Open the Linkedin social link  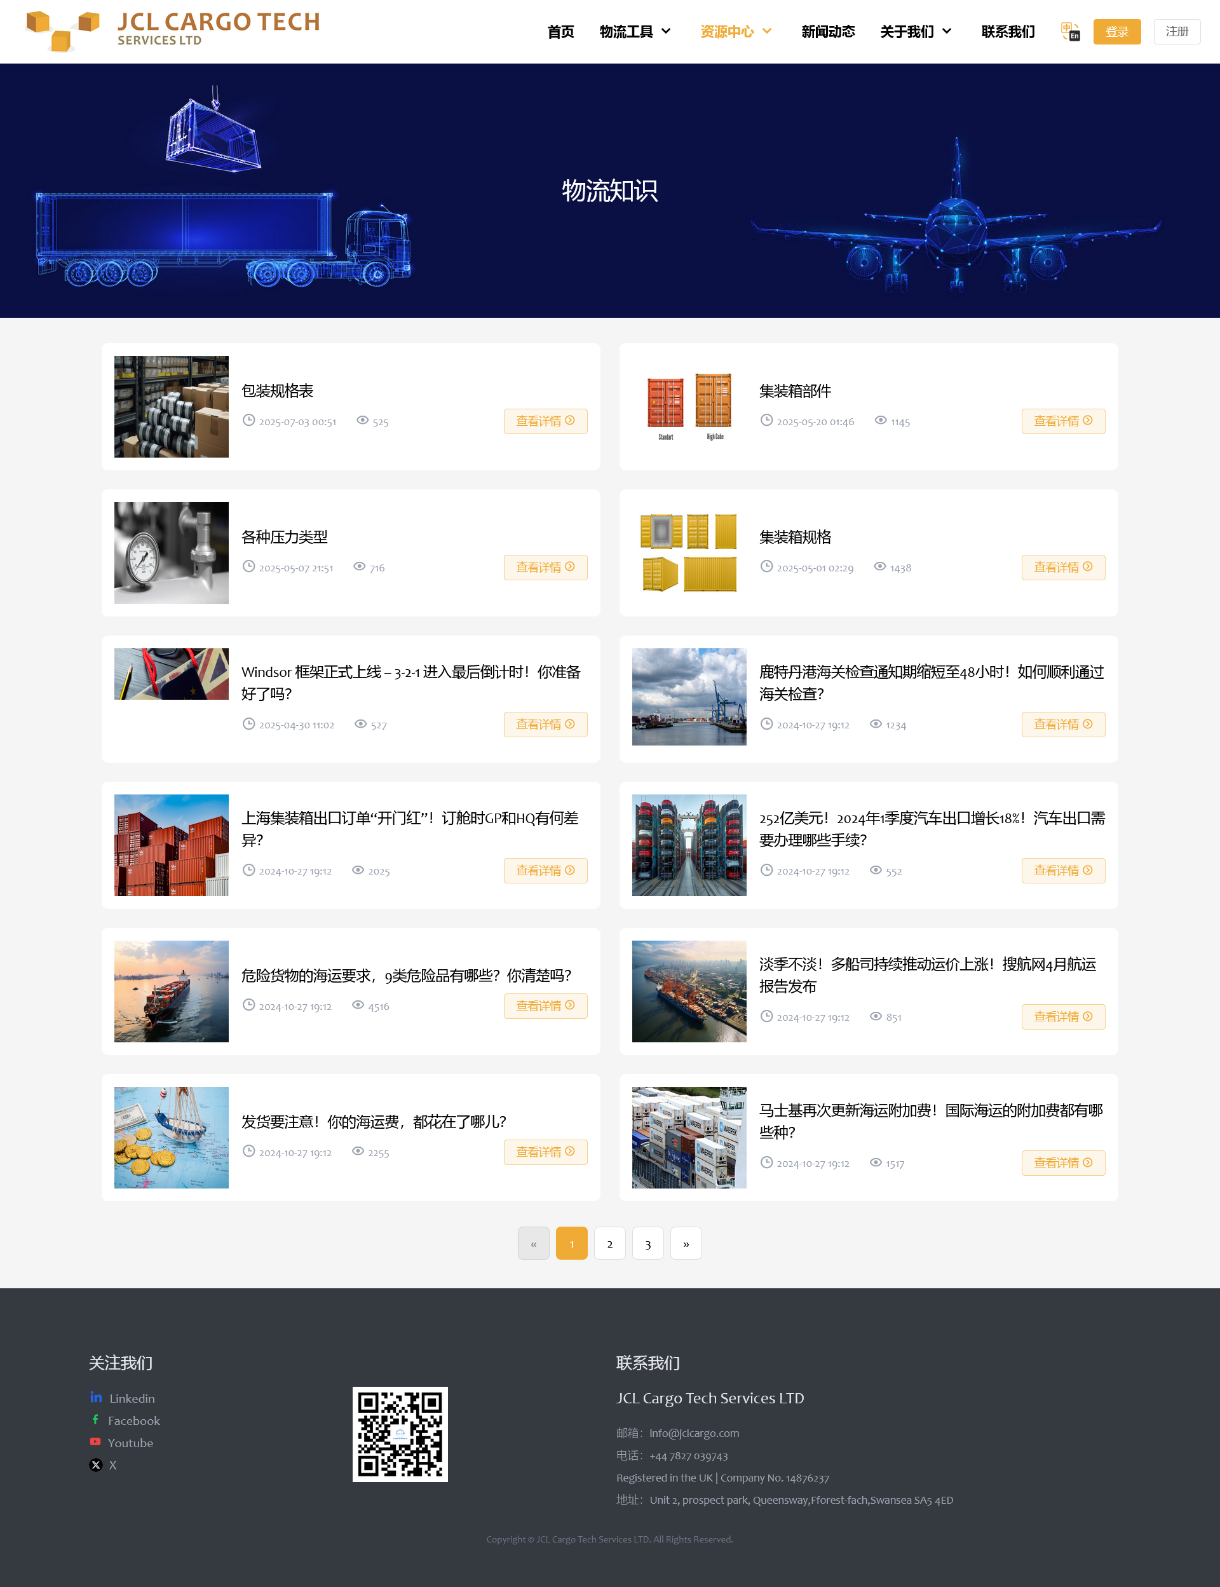pyautogui.click(x=131, y=1398)
